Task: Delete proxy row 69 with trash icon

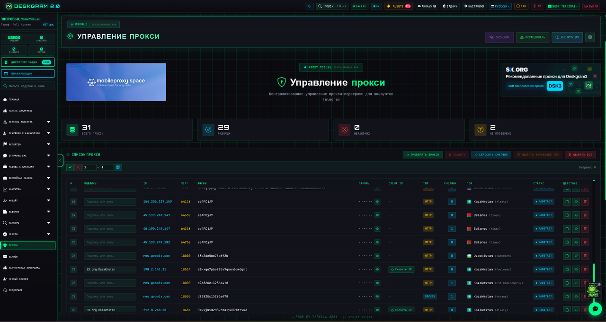Action: click(585, 215)
